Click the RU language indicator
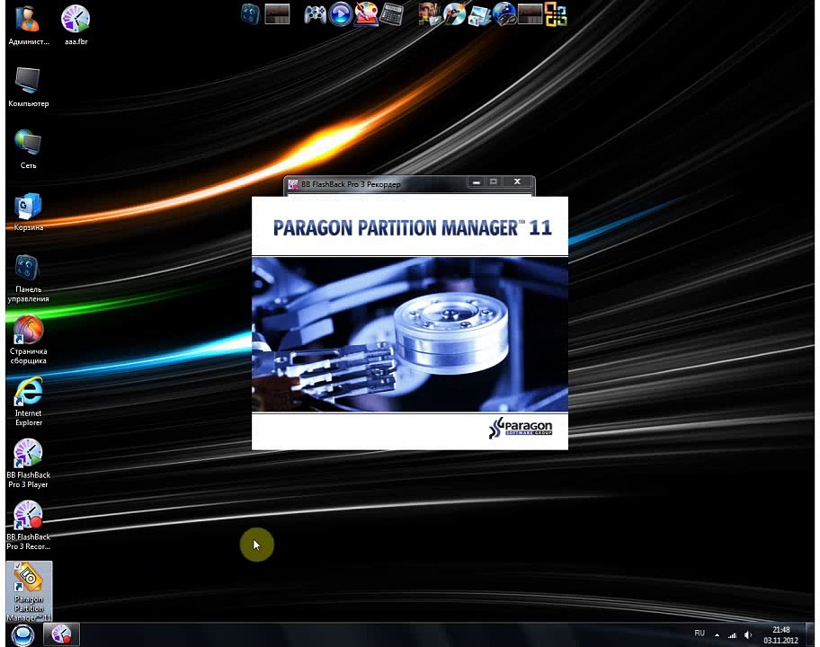The image size is (820, 647). [x=700, y=634]
